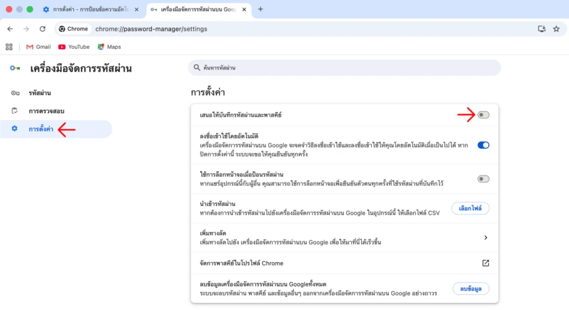
Task: Close the password manager tab
Action: pyautogui.click(x=244, y=9)
